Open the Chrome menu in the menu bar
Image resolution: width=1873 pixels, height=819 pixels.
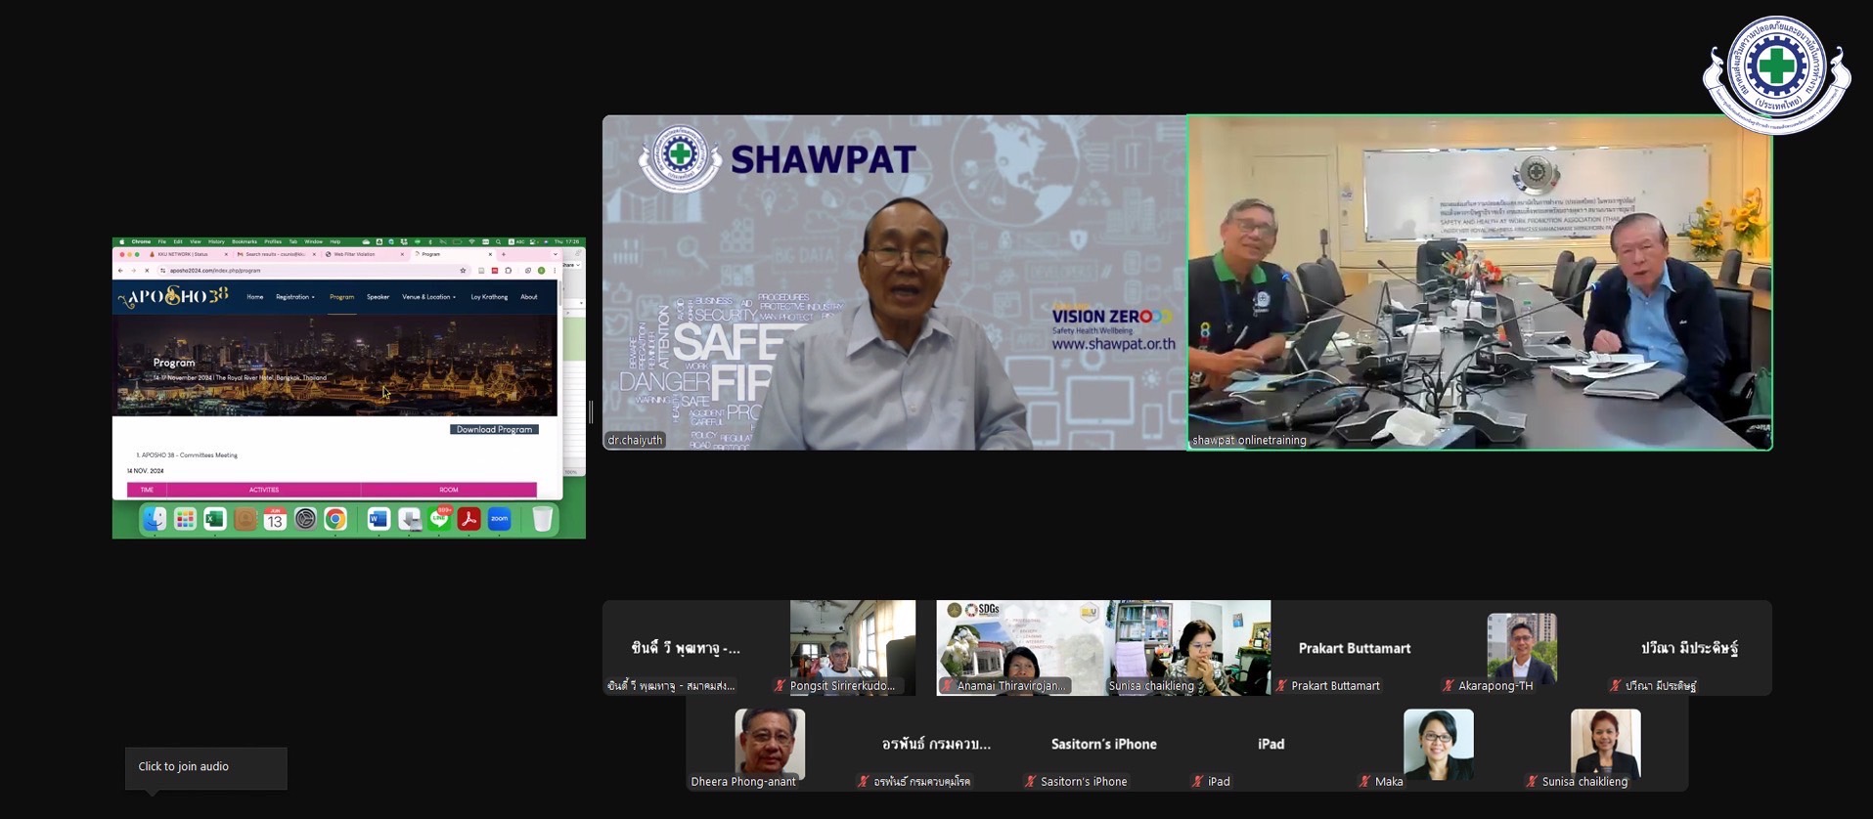click(x=141, y=241)
